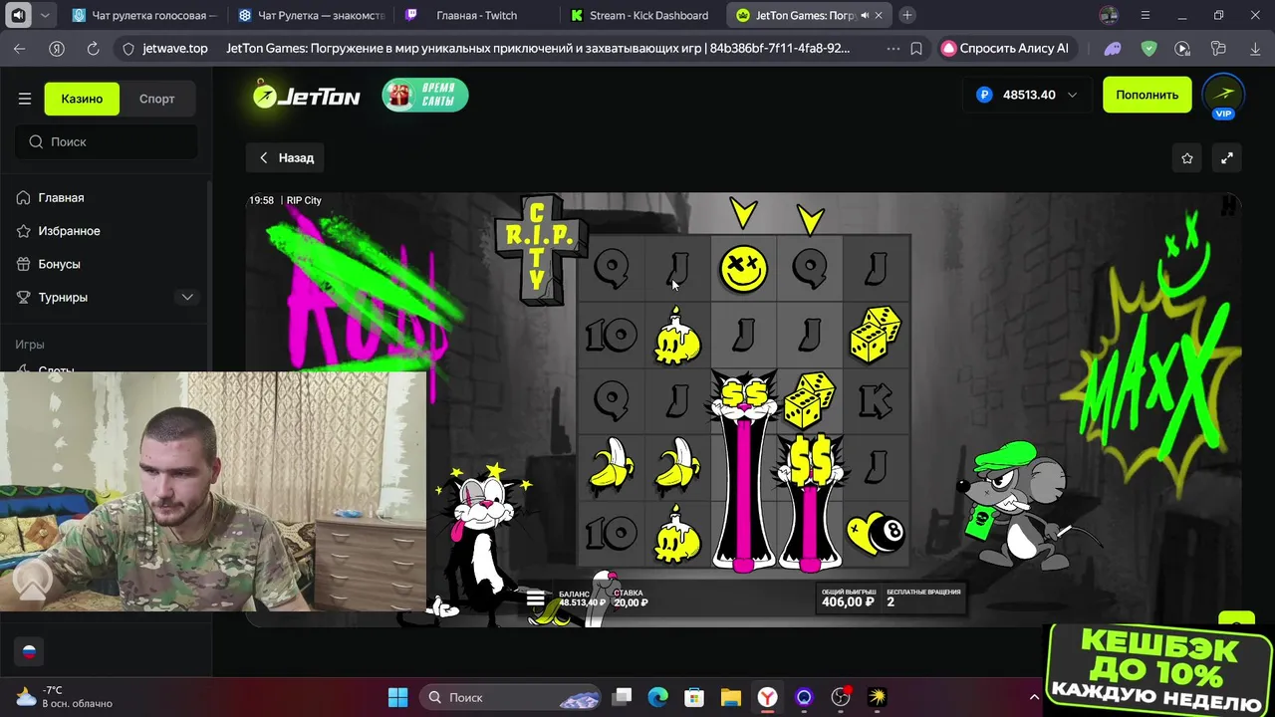
Task: Open the browser tab list dropdown
Action: [45, 16]
